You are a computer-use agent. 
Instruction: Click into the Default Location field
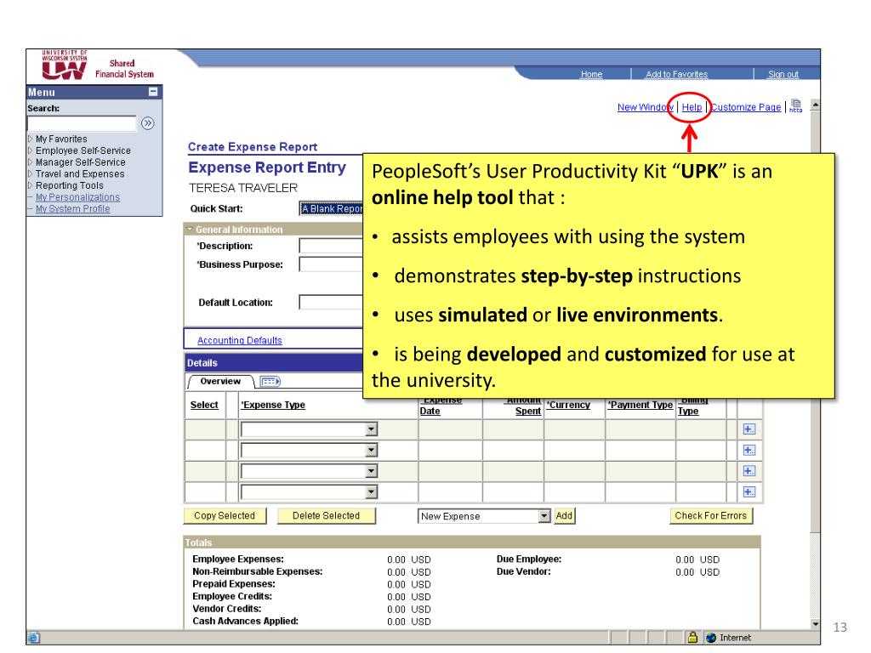click(331, 302)
